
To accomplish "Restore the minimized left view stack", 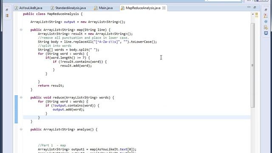I will pyautogui.click(x=7, y=10).
